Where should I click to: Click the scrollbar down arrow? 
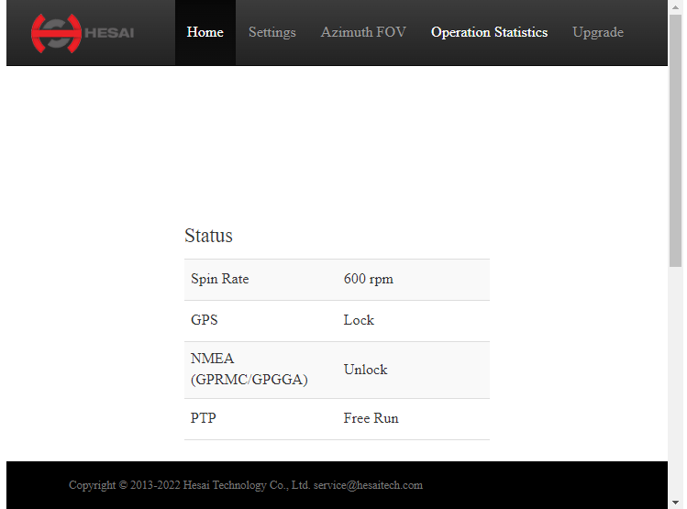pos(675,502)
